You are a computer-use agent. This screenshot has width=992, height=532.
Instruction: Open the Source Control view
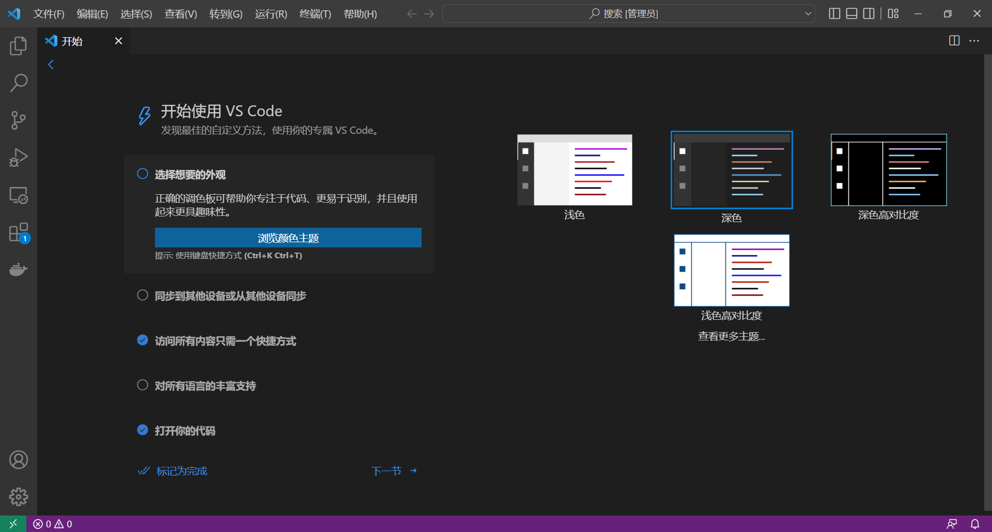[x=19, y=120]
